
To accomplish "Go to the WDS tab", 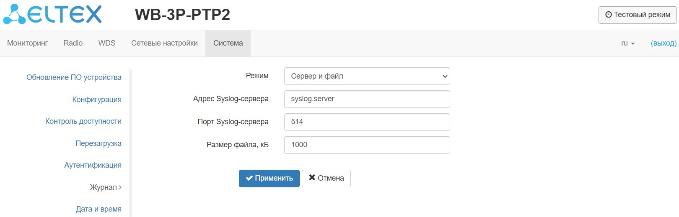I will pos(107,43).
